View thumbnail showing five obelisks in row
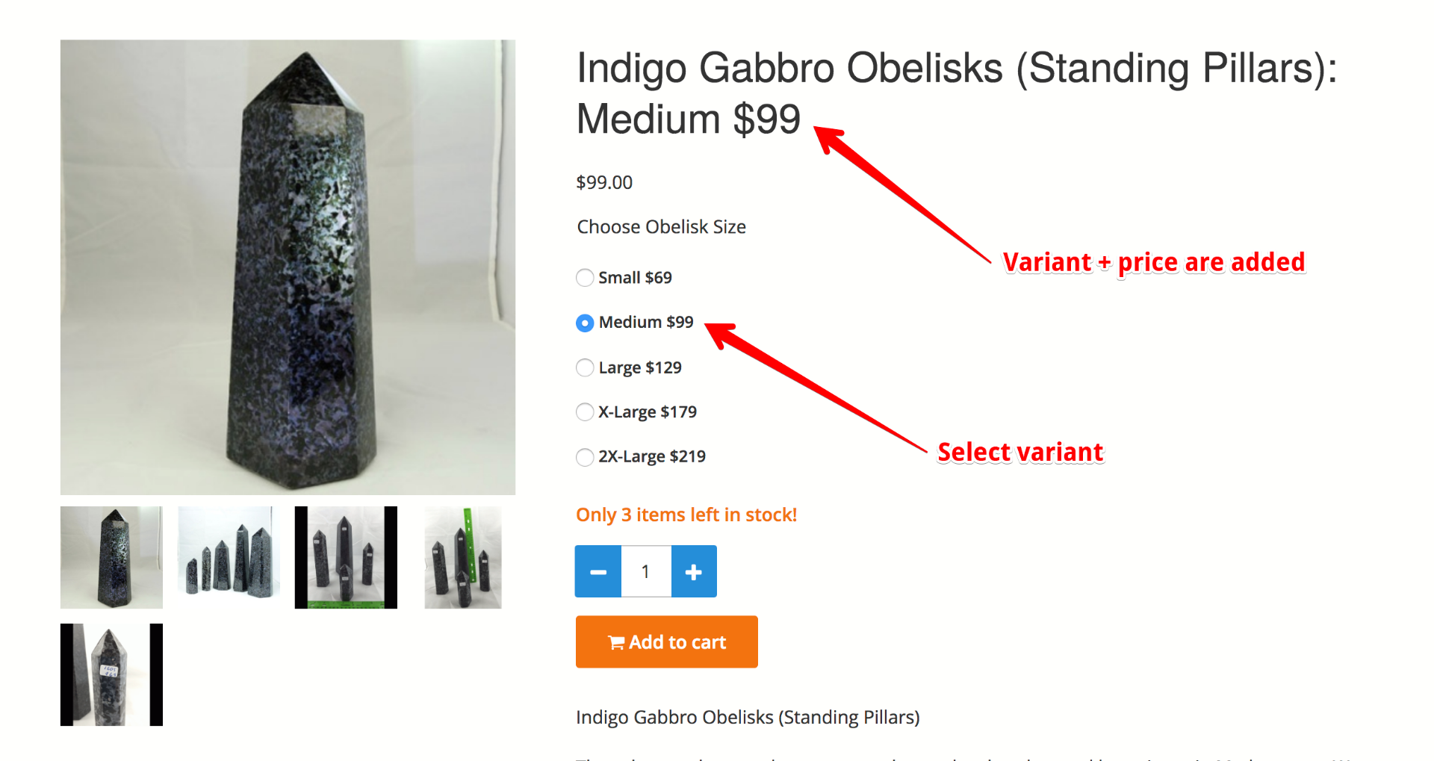The height and width of the screenshot is (761, 1434). pos(229,557)
